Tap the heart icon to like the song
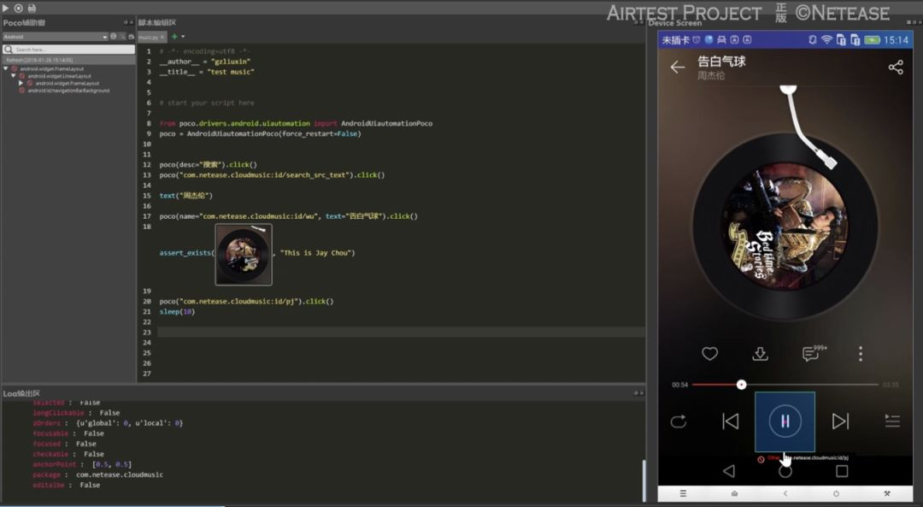Screen dimensions: 923x507 (709, 354)
